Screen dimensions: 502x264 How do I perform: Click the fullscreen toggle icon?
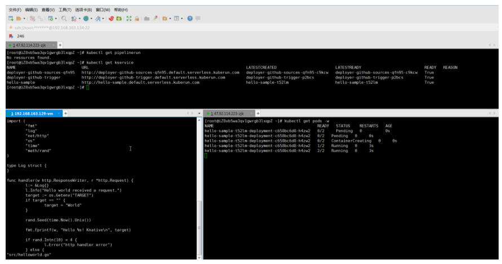tap(128, 19)
